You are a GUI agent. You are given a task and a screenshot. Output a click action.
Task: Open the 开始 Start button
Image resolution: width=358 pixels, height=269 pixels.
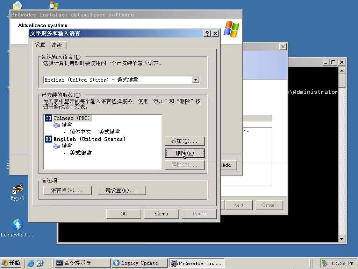click(x=11, y=263)
